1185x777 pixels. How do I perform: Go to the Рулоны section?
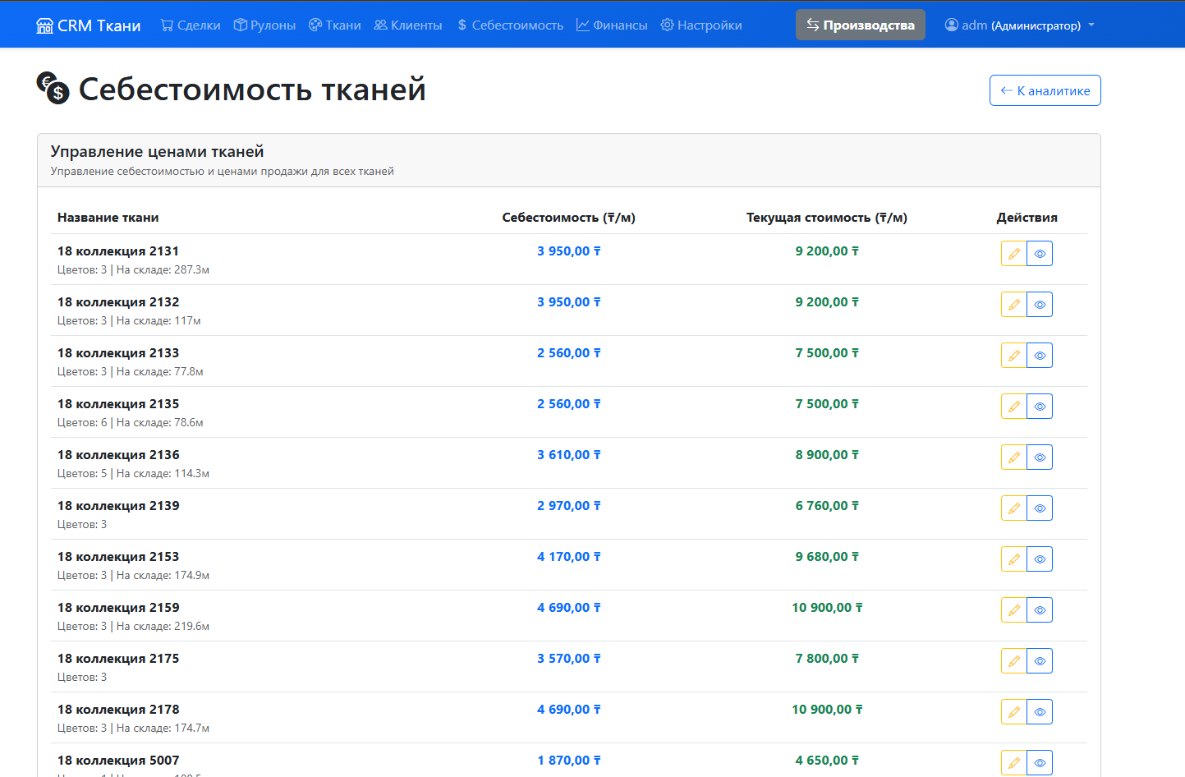tap(264, 25)
